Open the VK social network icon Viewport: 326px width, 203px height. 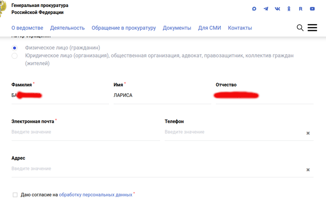point(278,9)
